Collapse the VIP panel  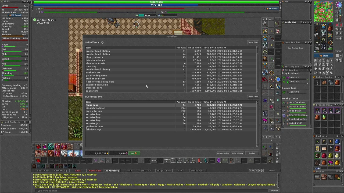309,2
